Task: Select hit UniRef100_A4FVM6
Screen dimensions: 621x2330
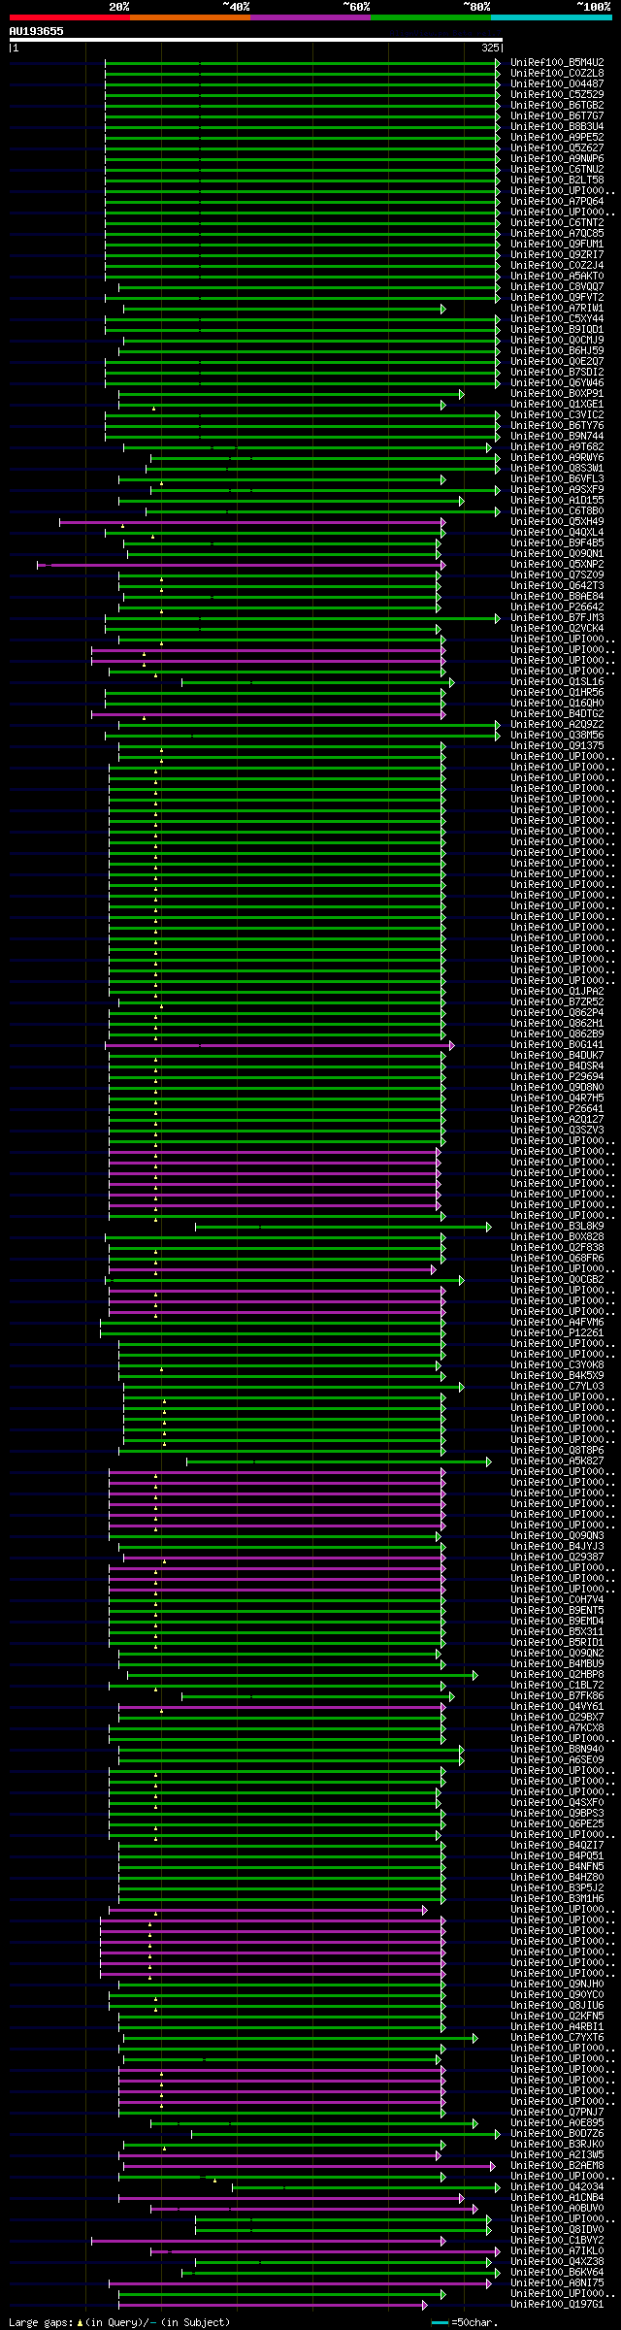Action: coord(557,1322)
